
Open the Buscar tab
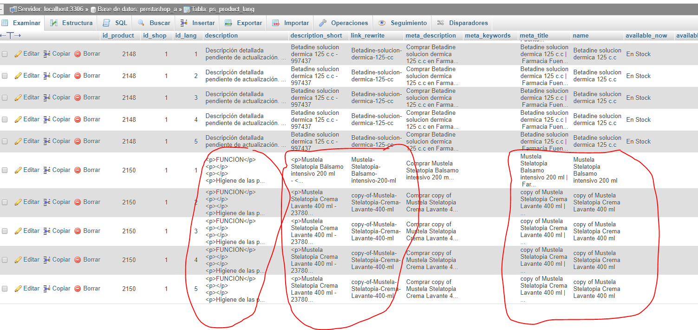[153, 23]
